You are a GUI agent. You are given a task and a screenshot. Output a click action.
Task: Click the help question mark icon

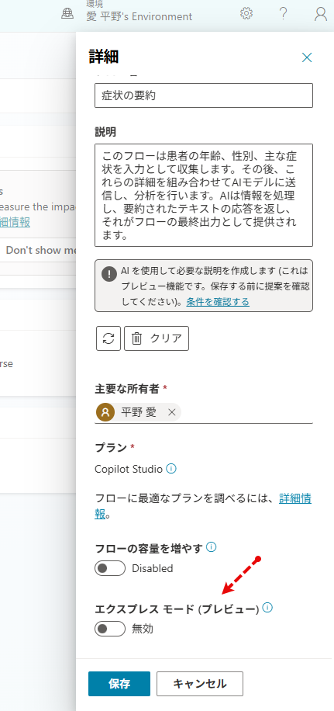283,14
